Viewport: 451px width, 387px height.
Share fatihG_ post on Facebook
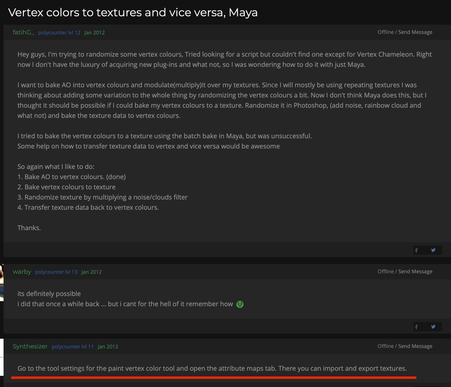coord(416,250)
